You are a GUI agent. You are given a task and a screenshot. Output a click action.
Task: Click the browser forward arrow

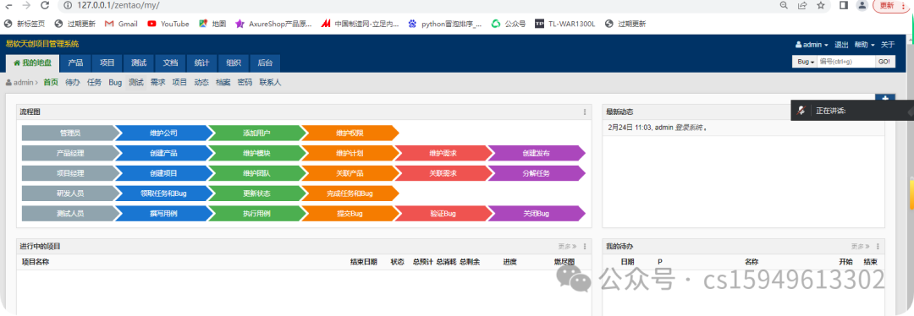coord(25,5)
